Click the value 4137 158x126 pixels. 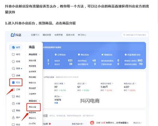click(126, 87)
